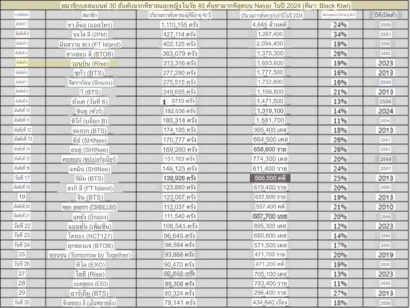This screenshot has height=308, width=410.
Task: Click the rank cell 'วันที่ 30'
Action: pos(22,302)
